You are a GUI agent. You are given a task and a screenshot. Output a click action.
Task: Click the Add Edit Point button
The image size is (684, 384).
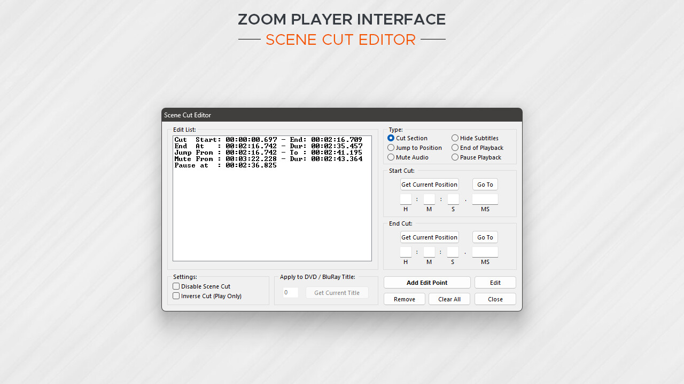click(426, 282)
